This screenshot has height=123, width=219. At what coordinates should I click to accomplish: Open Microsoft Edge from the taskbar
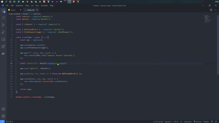tap(19, 2)
